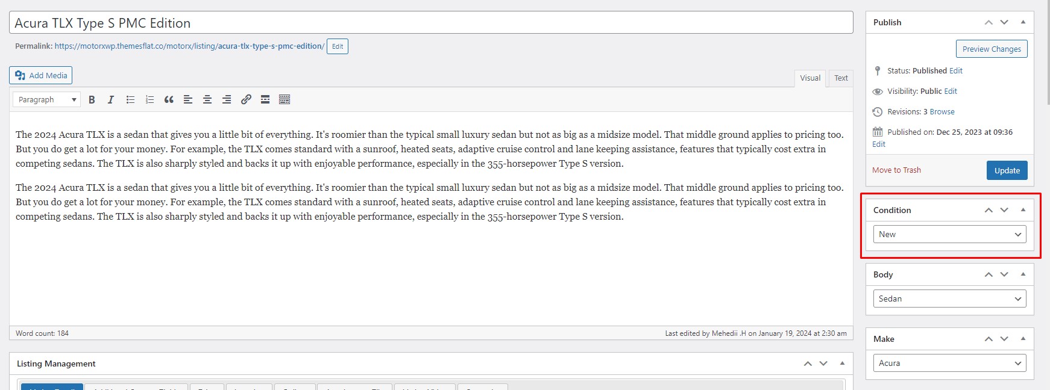
Task: Click the Update button
Action: click(1007, 170)
